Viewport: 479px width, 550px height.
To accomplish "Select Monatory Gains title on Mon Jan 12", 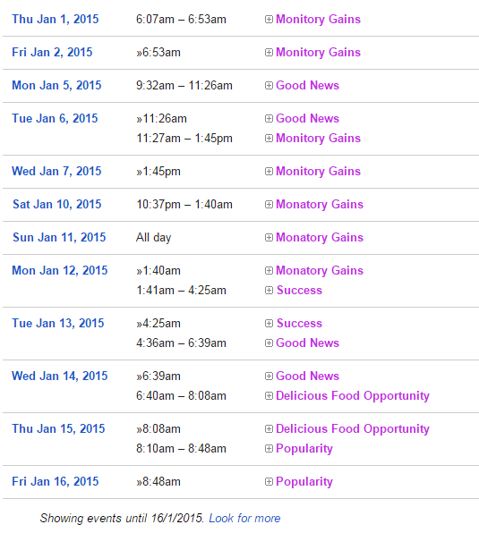I will [x=320, y=270].
